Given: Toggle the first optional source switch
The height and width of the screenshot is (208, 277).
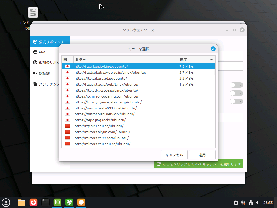Looking at the screenshot, I should (236, 85).
